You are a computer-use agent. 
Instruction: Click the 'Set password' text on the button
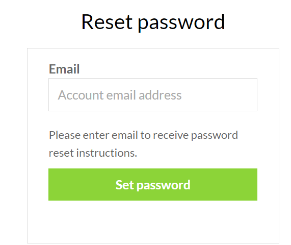tap(153, 185)
